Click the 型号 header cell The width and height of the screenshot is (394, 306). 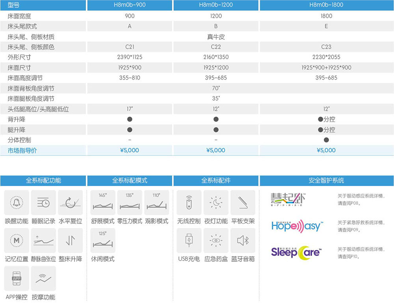coord(43,5)
